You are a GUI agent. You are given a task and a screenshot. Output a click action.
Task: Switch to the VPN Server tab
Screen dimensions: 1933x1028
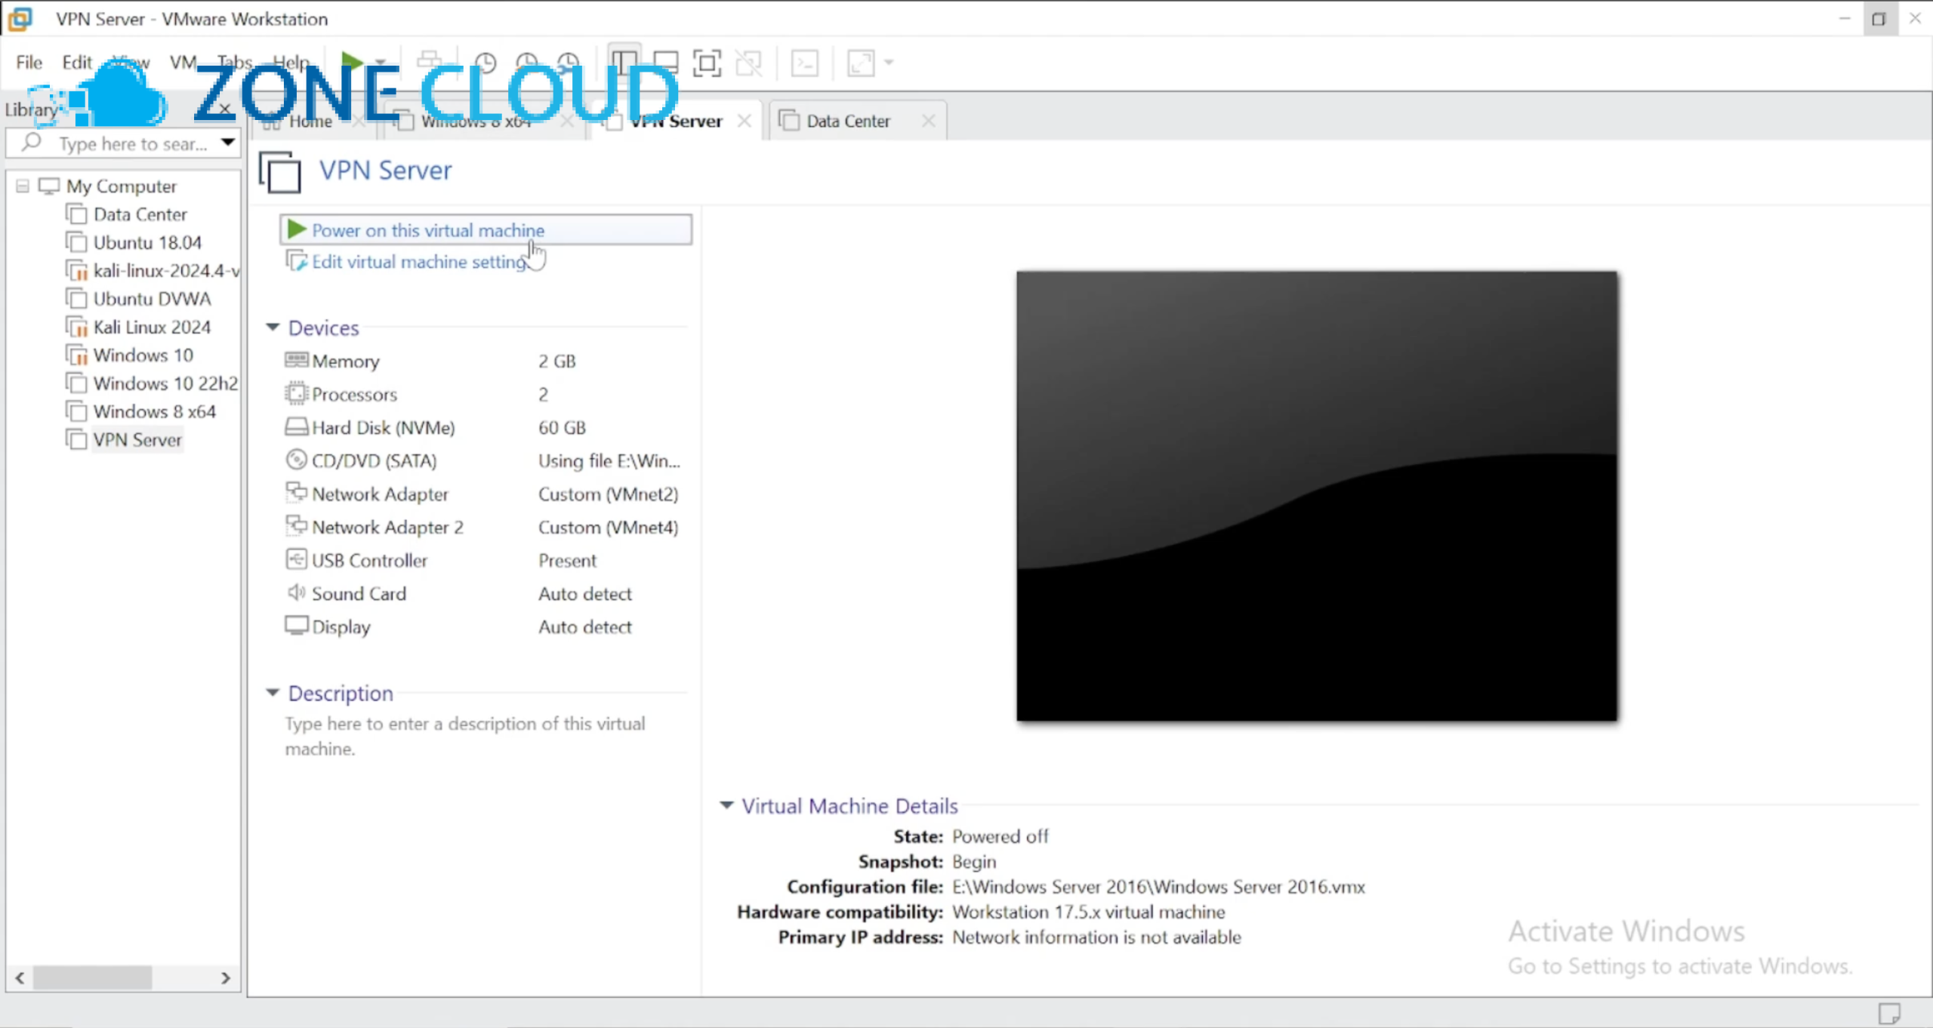676,121
